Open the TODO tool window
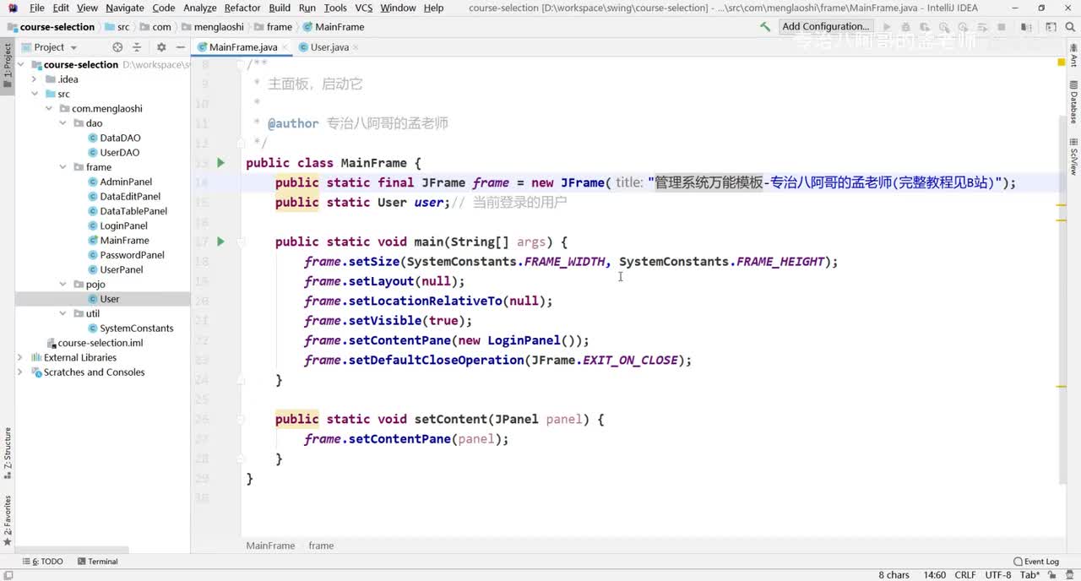The image size is (1081, 581). coord(42,562)
